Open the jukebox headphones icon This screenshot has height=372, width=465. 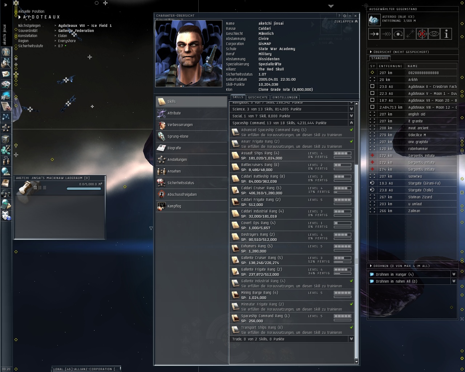pyautogui.click(x=6, y=193)
